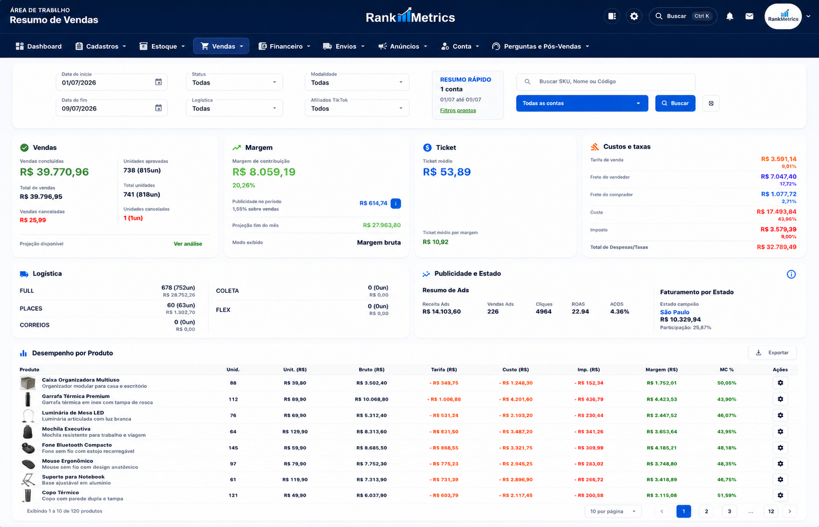Click the filter settings icon beside Buscar
This screenshot has width=819, height=527.
click(711, 103)
